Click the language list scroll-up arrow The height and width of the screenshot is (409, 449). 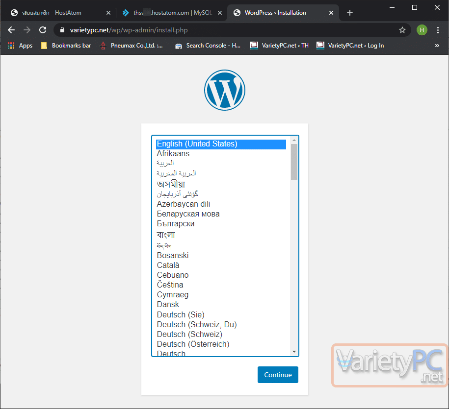pos(294,140)
